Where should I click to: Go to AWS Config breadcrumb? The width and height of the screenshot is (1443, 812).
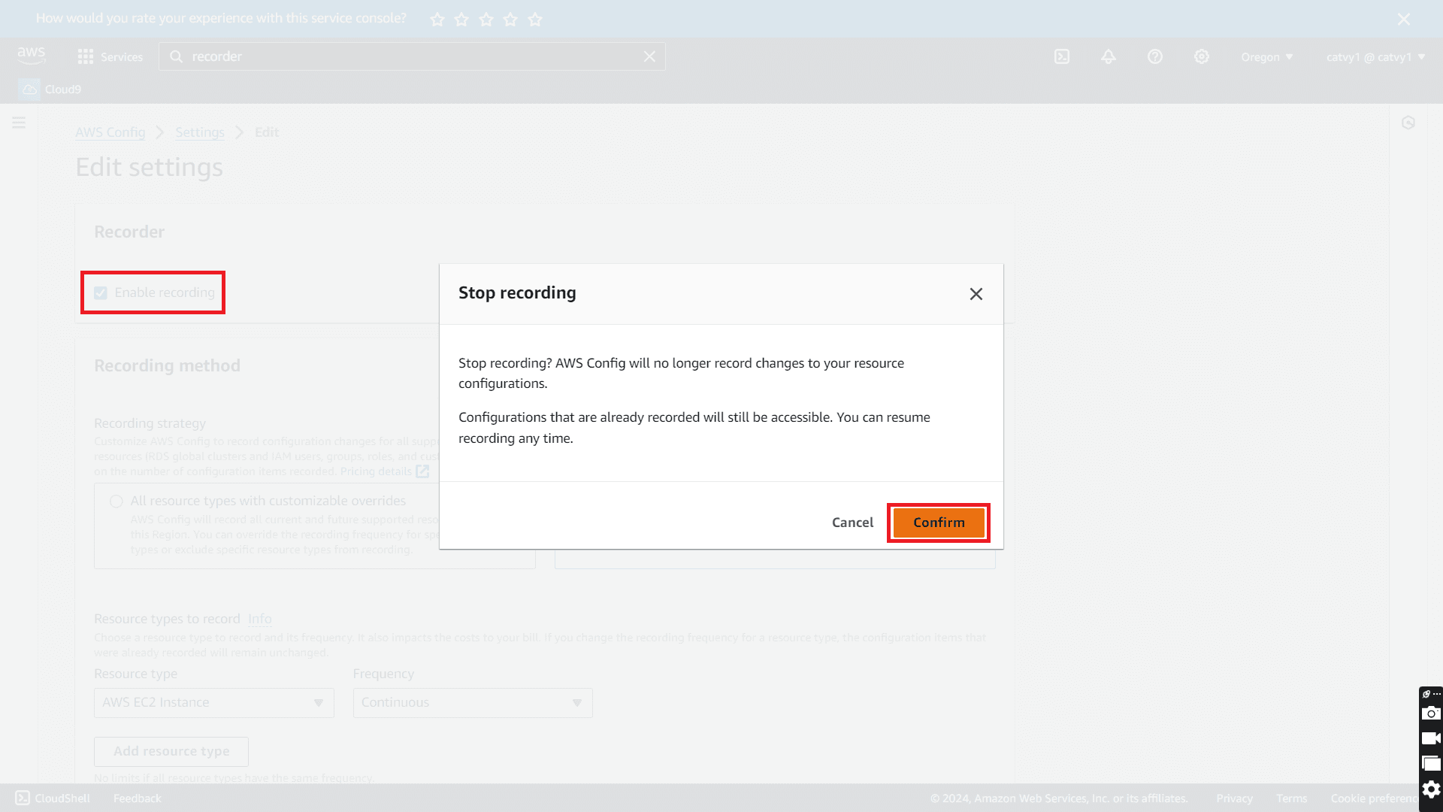(110, 132)
